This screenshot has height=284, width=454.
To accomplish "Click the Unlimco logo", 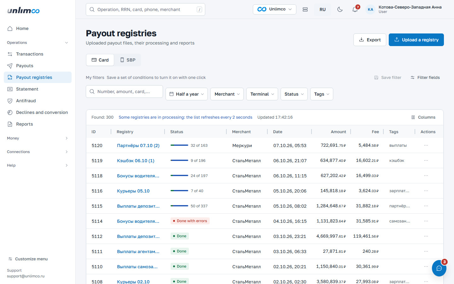I will 23,10.
